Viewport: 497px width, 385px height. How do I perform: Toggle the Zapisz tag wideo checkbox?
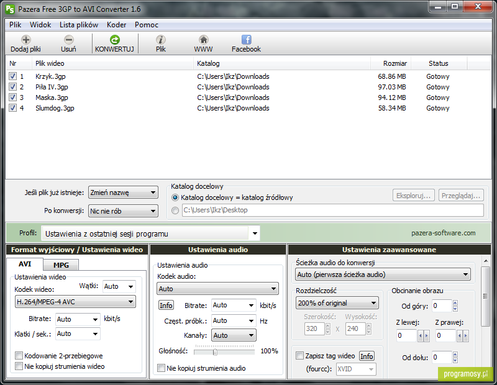click(299, 356)
